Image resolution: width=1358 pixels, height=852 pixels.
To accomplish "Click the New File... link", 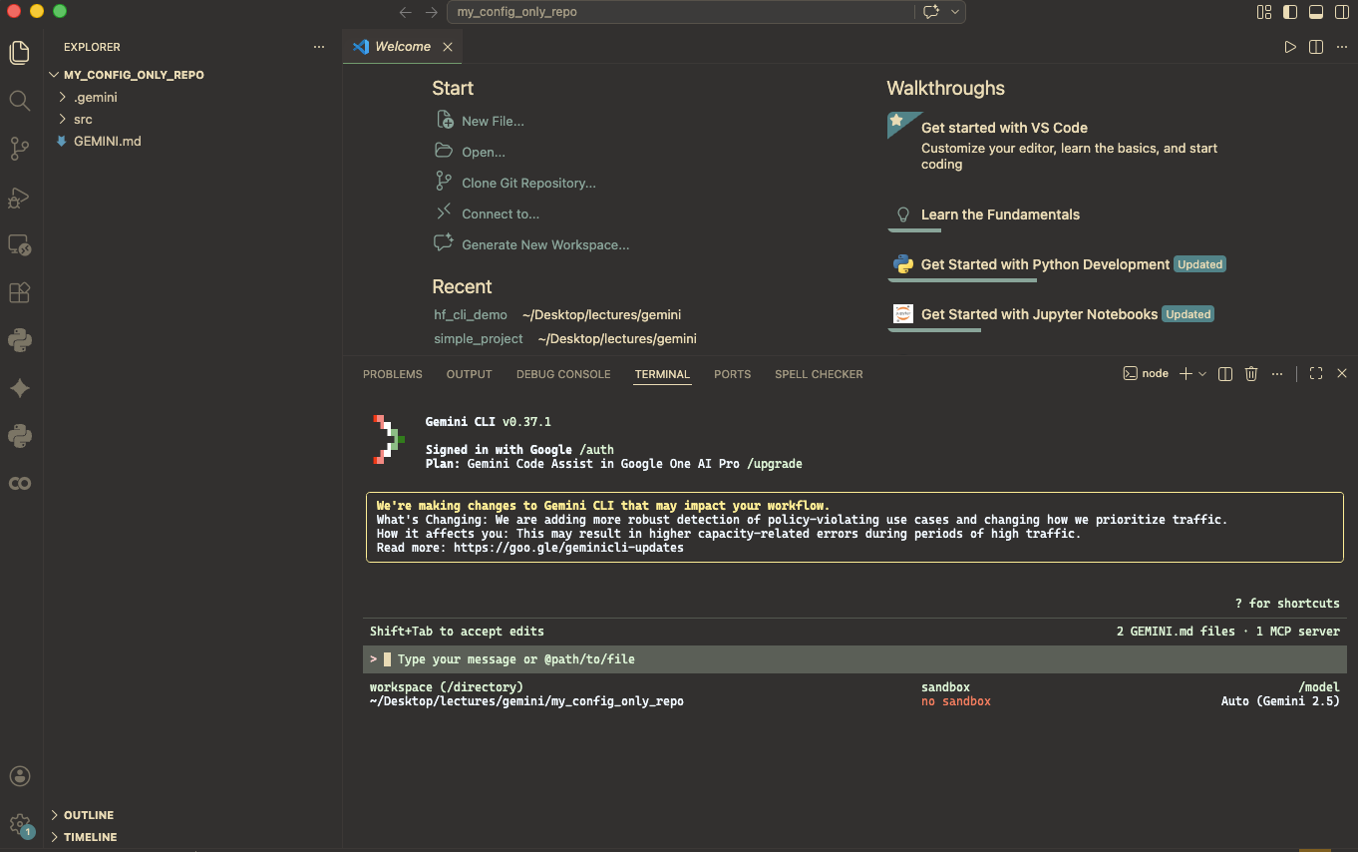I will tap(481, 121).
